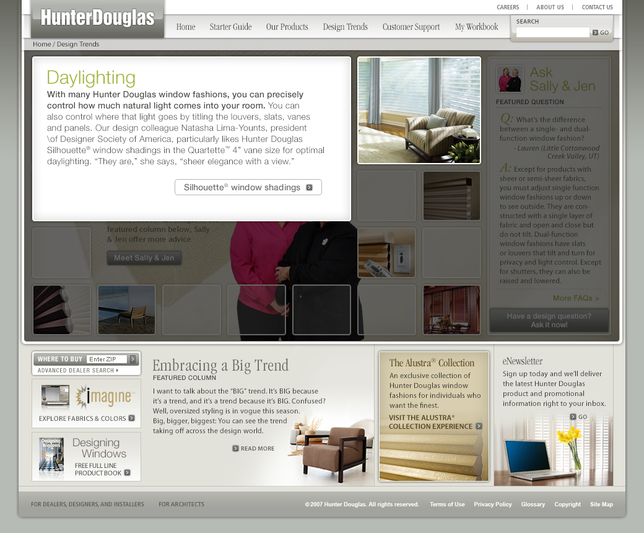Open the About Us link
Viewport: 644px width, 533px height.
coord(550,7)
